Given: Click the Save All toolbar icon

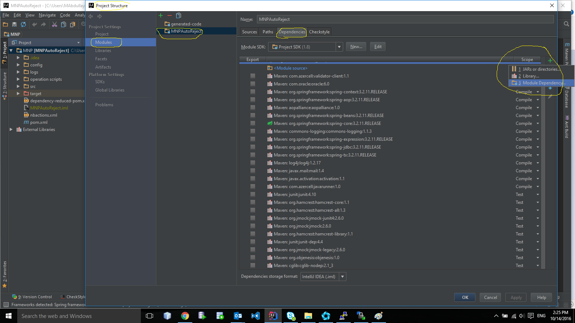Looking at the screenshot, I should (x=14, y=24).
